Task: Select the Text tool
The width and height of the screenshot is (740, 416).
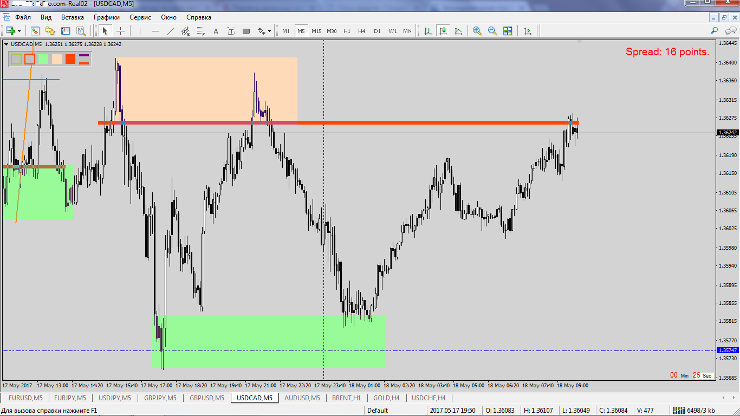Action: click(216, 31)
